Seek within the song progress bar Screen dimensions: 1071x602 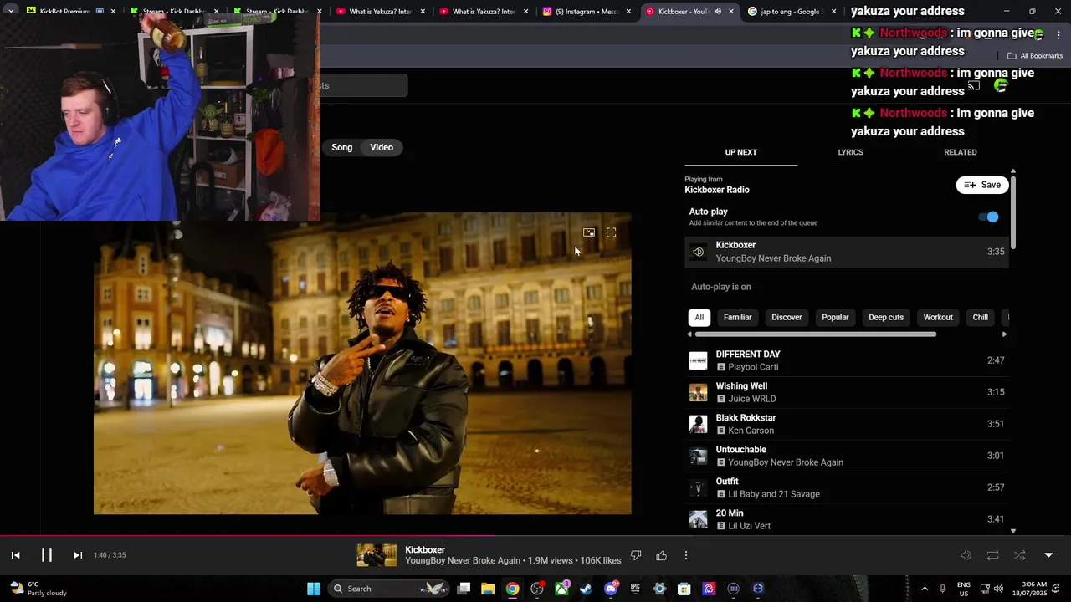pos(535,536)
